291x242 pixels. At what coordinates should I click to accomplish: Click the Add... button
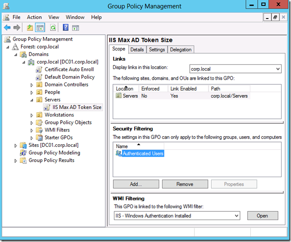tap(136, 184)
